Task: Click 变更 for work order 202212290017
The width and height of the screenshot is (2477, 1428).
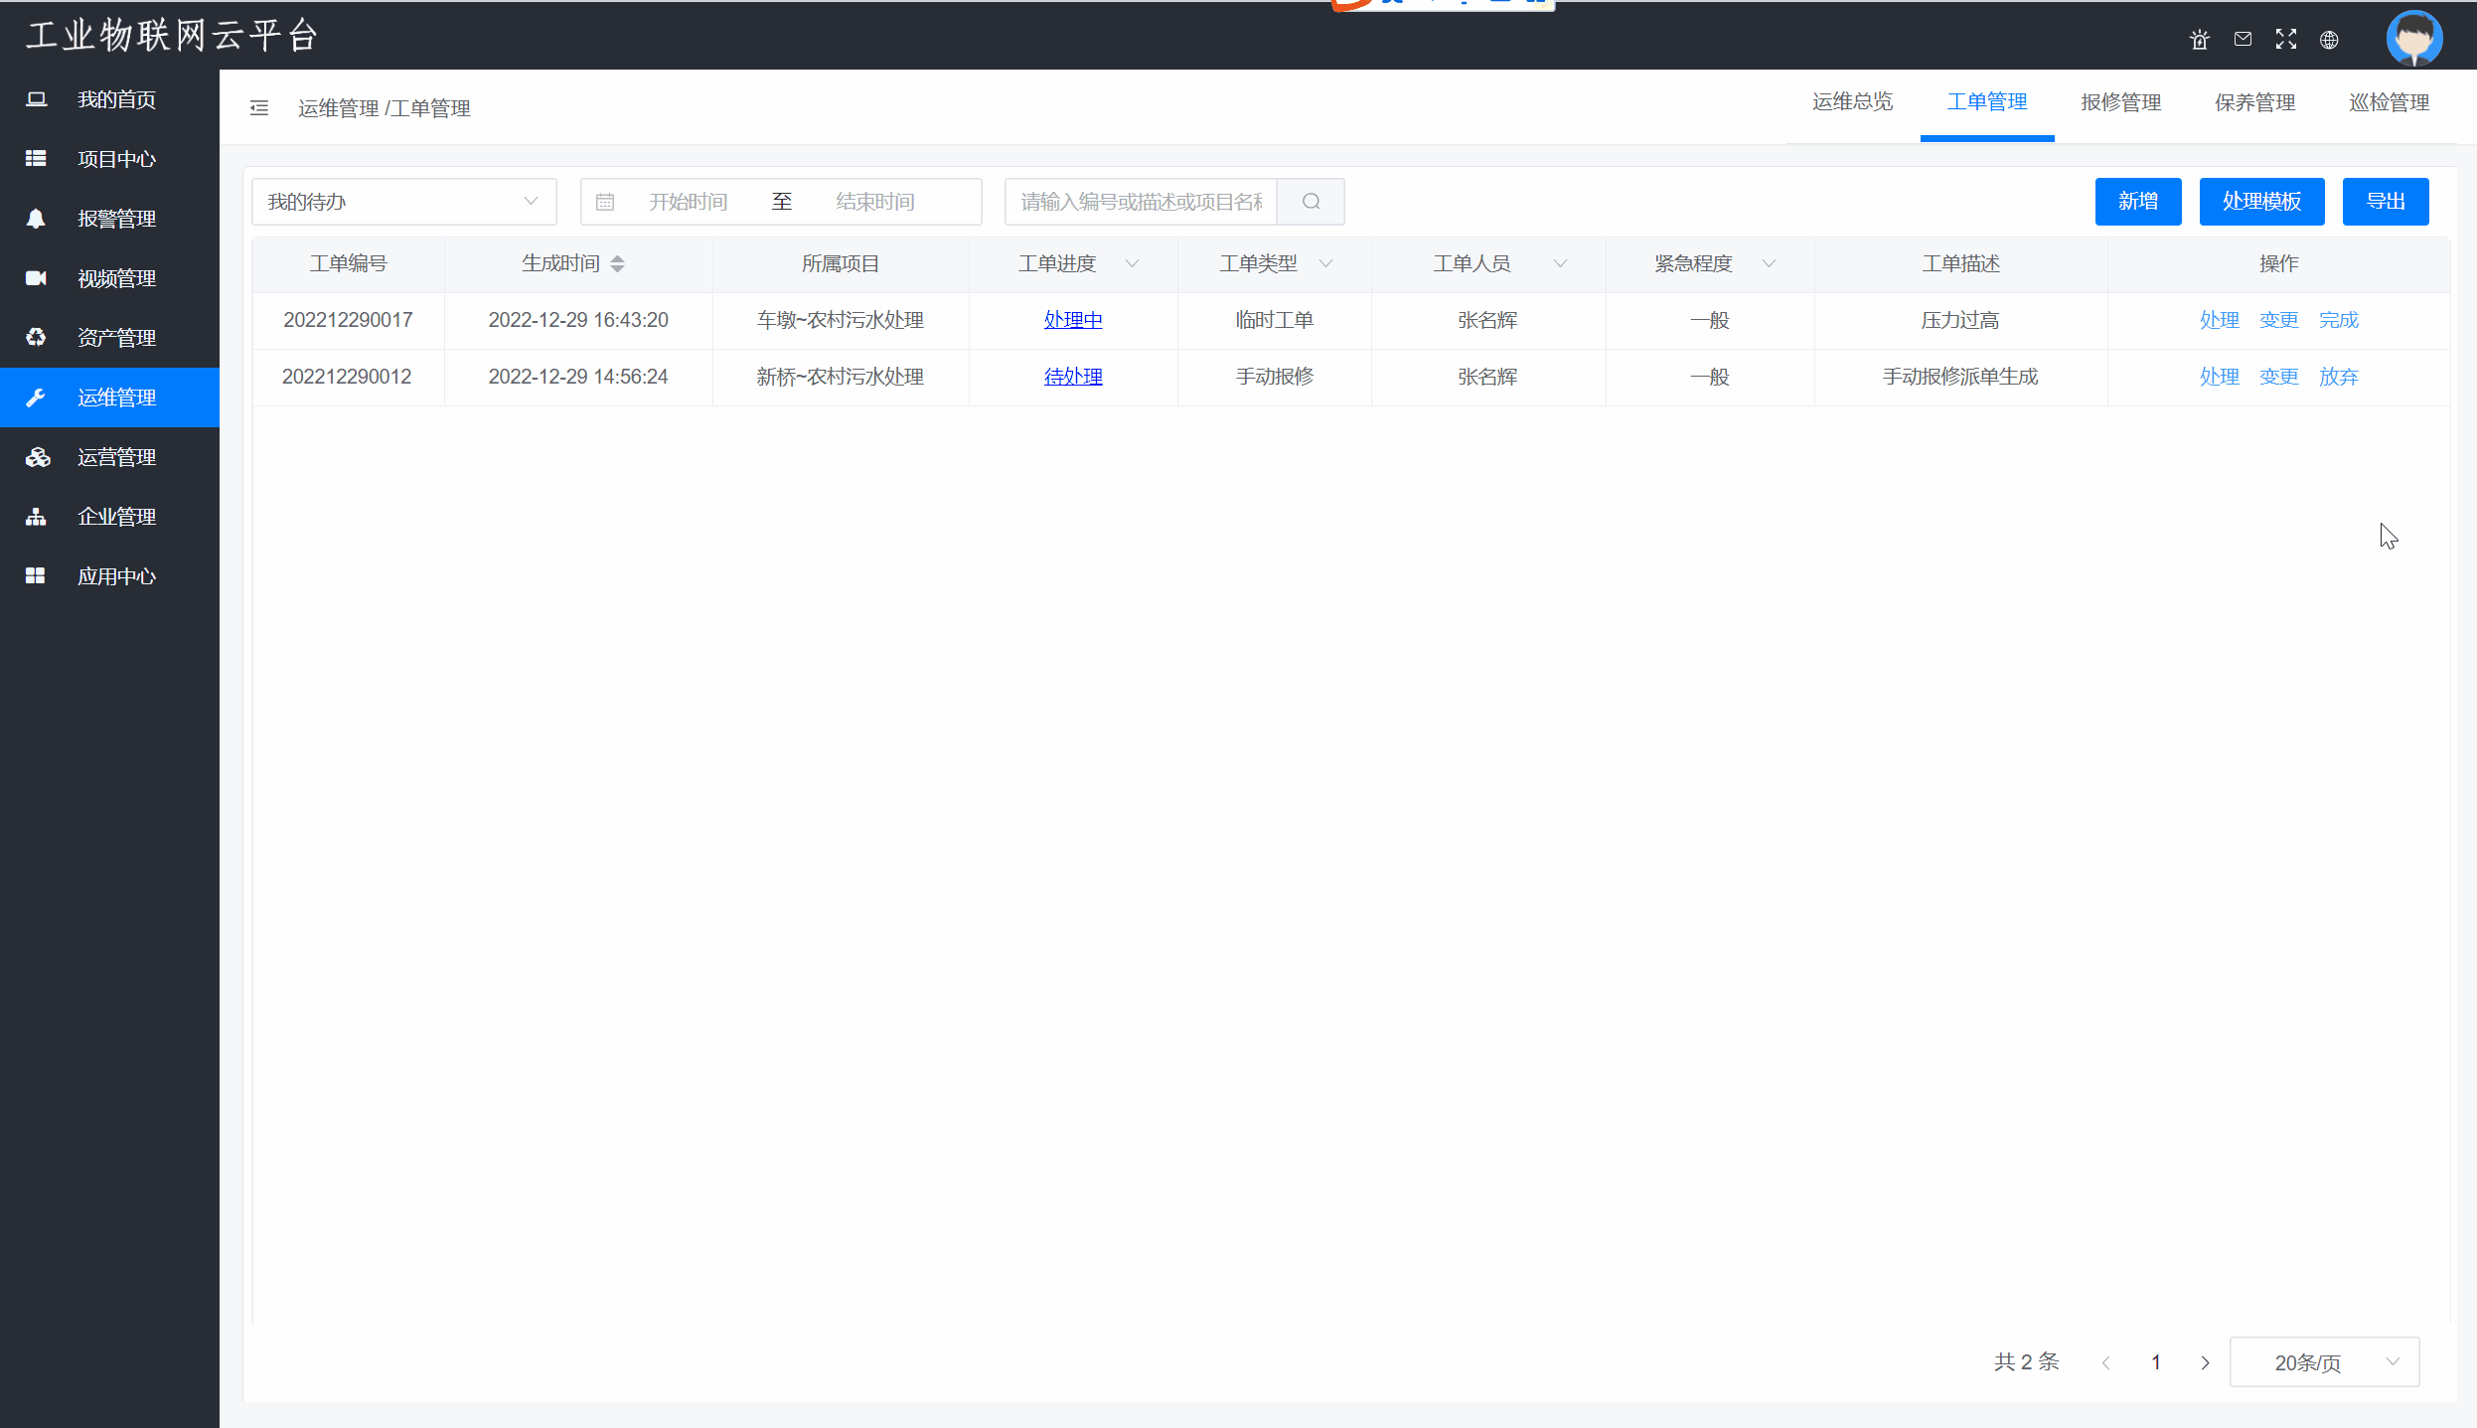Action: coord(2279,320)
